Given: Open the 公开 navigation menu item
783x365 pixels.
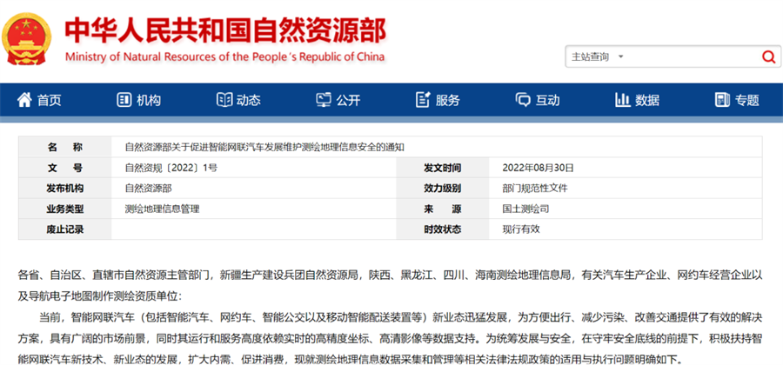Looking at the screenshot, I should 338,100.
